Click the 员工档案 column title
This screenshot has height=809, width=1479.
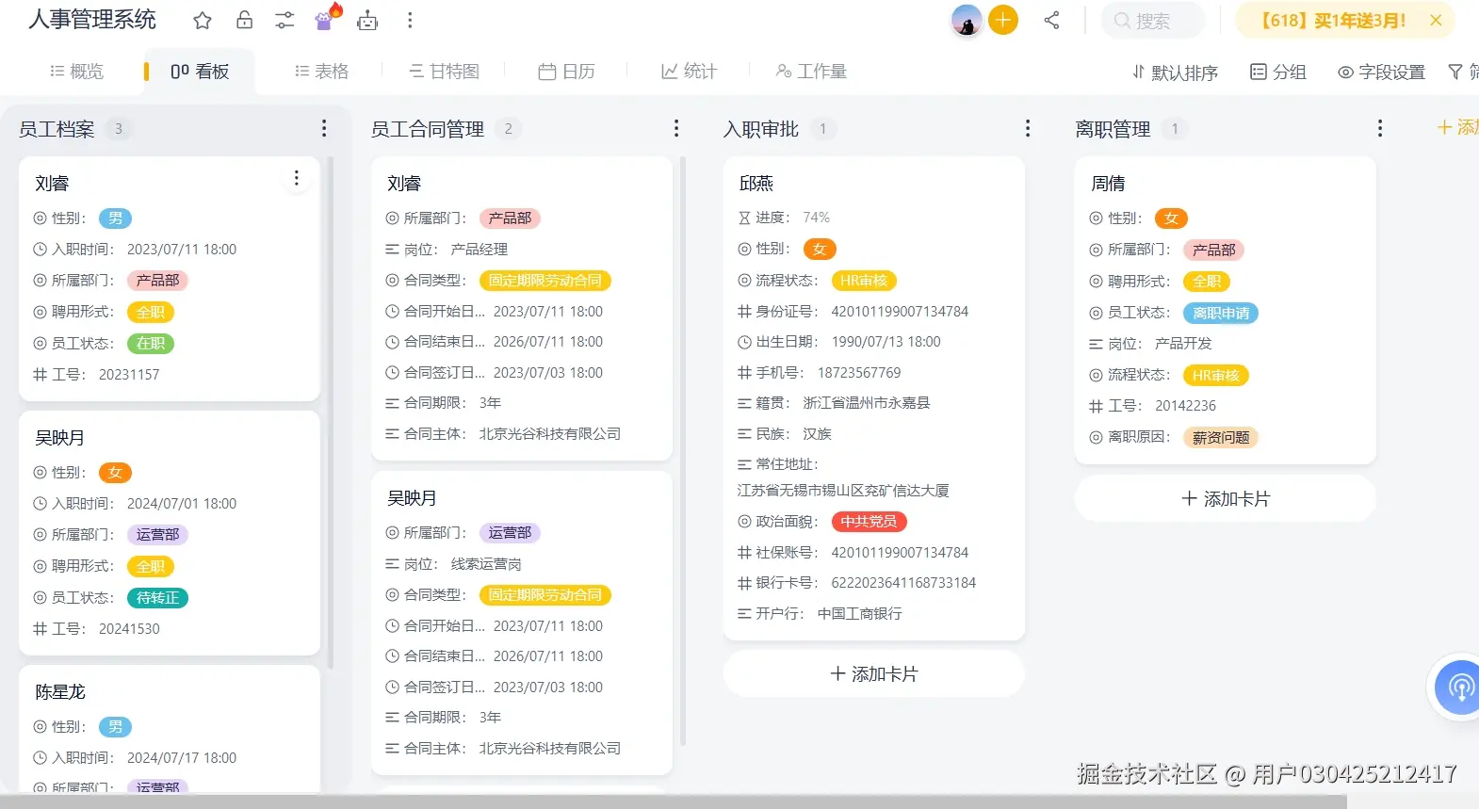57,129
